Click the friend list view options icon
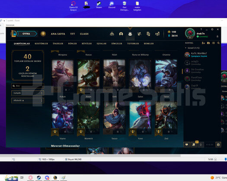This screenshot has height=181, width=227. click(214, 43)
